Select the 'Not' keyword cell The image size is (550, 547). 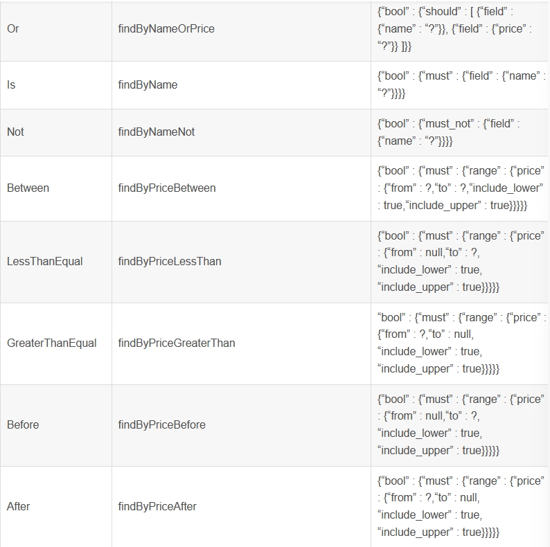(x=15, y=132)
